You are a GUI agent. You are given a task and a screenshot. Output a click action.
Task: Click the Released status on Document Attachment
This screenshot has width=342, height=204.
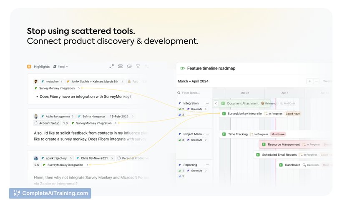point(269,103)
